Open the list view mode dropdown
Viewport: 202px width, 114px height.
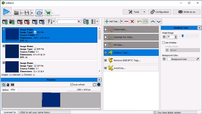point(95,22)
